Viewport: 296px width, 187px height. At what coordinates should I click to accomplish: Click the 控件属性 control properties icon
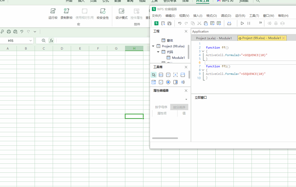[x=137, y=14]
